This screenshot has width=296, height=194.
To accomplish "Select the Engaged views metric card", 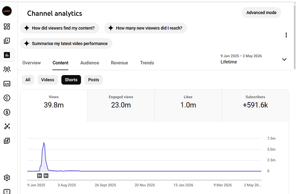I will [121, 106].
